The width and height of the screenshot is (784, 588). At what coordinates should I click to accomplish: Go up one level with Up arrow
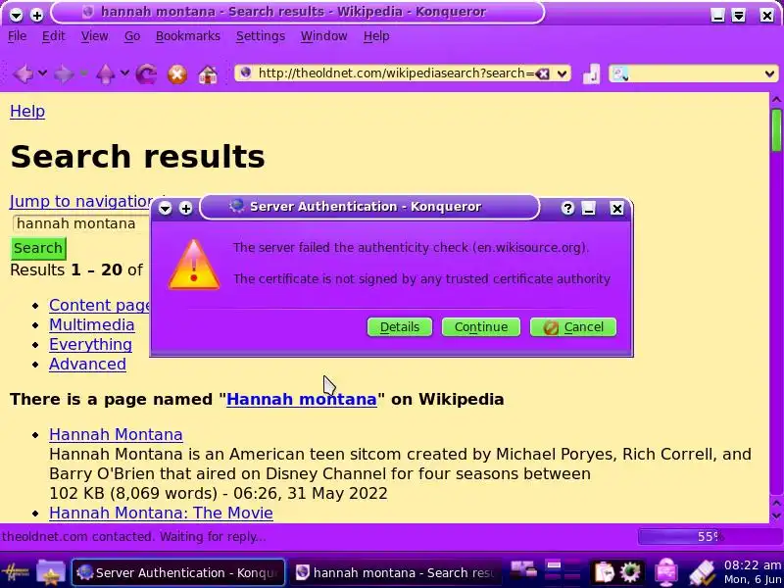point(105,74)
